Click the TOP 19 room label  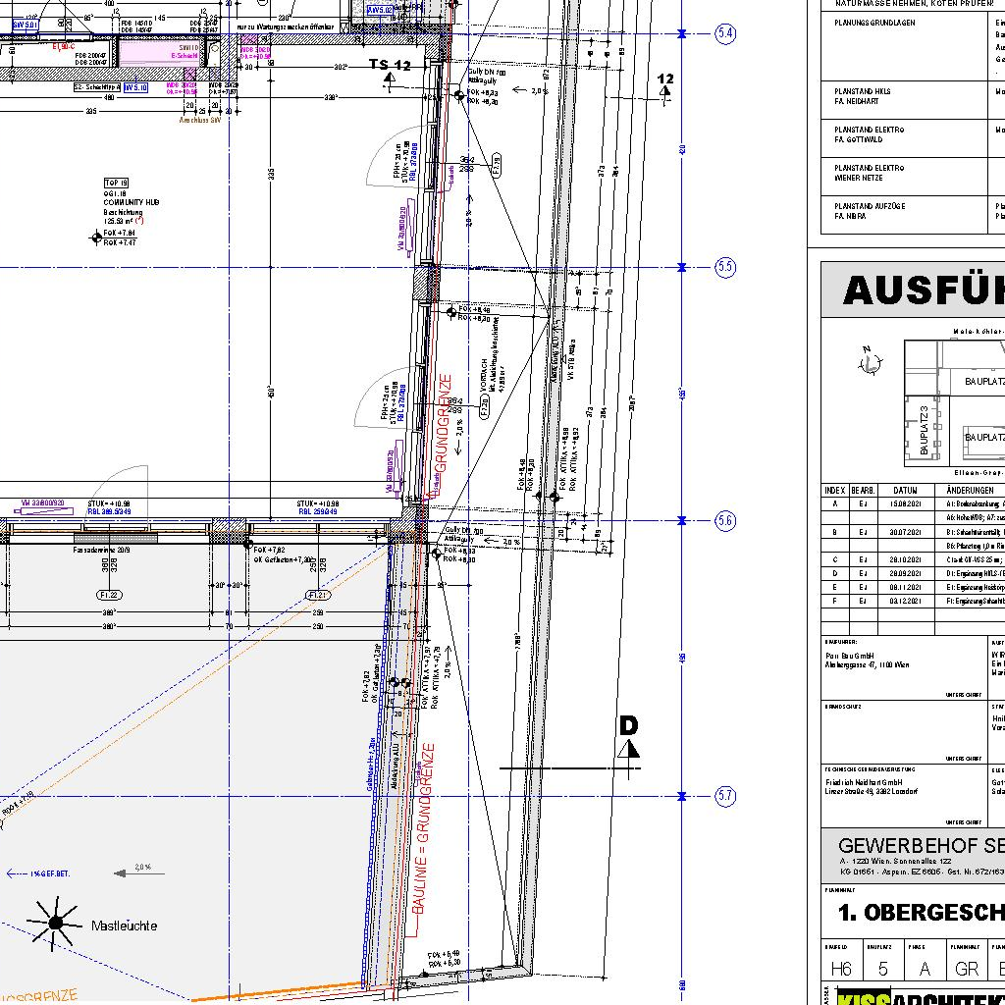click(116, 183)
